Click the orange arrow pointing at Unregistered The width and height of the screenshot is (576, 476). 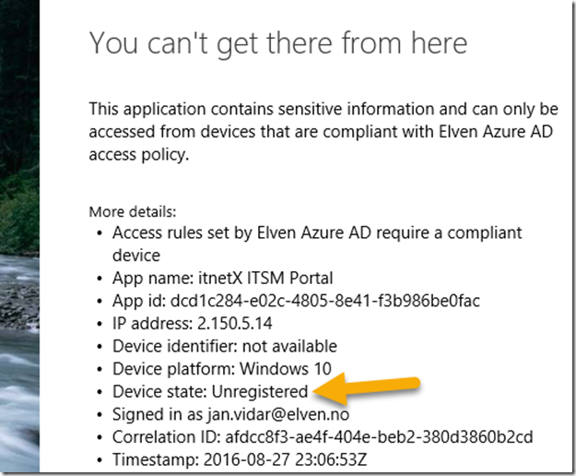click(366, 388)
